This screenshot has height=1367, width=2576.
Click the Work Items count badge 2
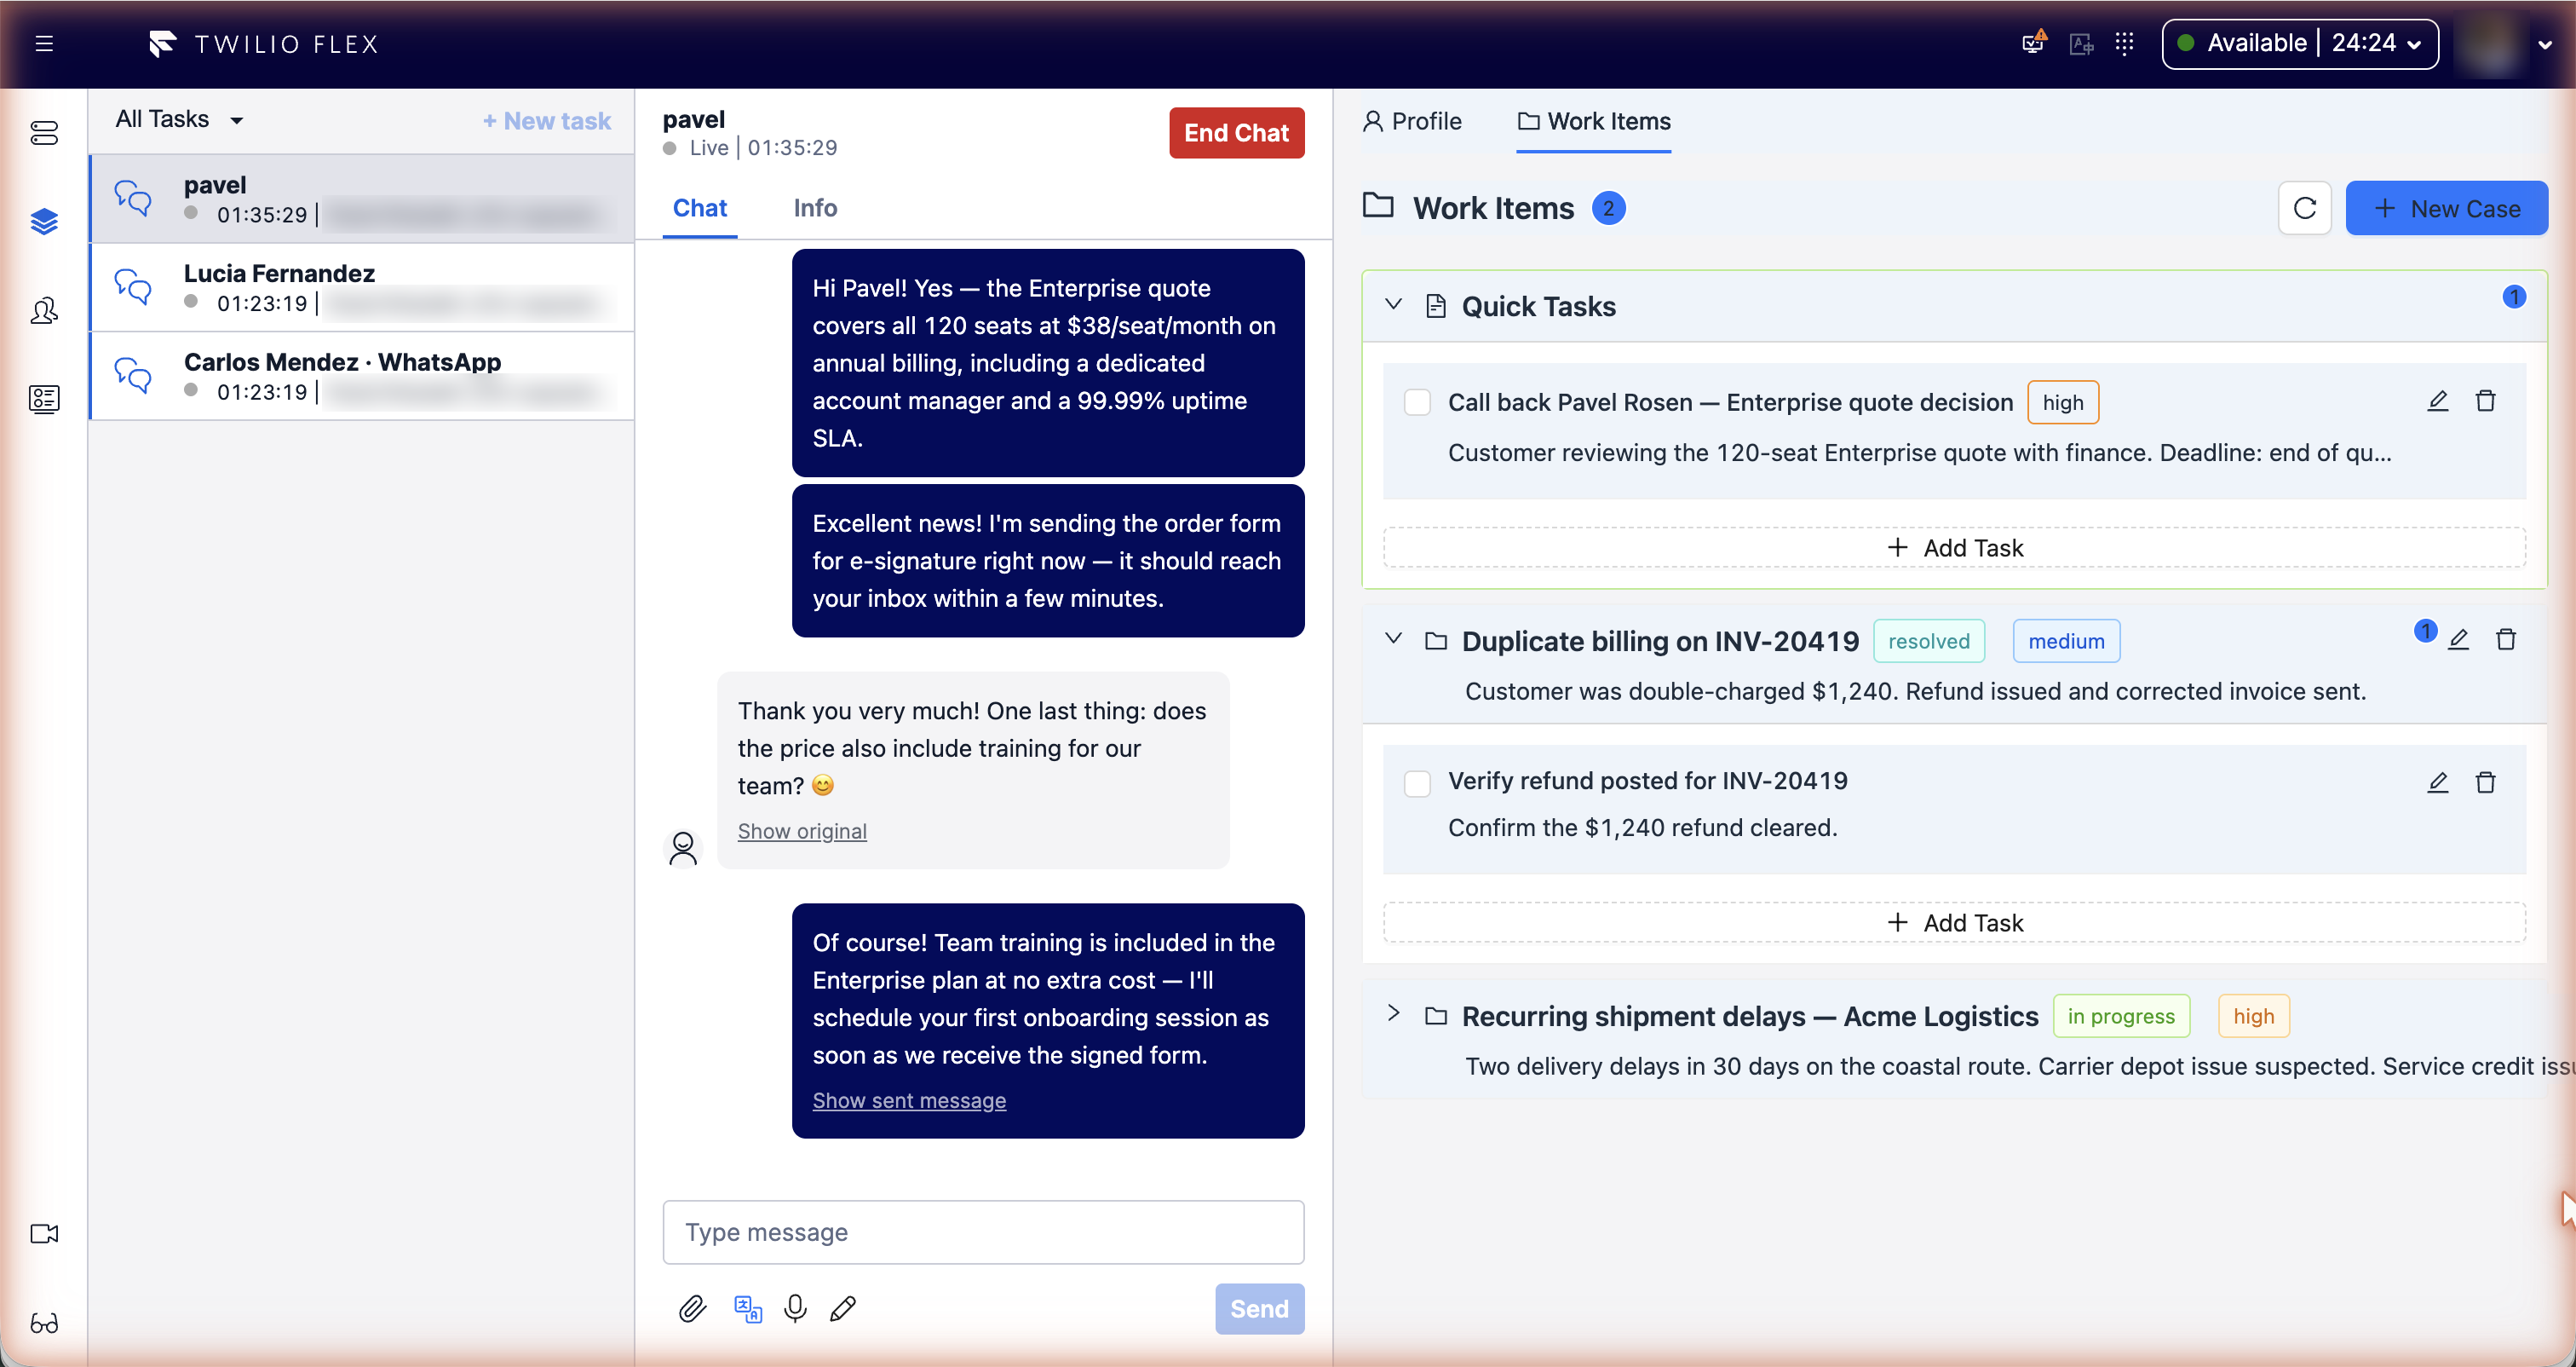[1608, 208]
